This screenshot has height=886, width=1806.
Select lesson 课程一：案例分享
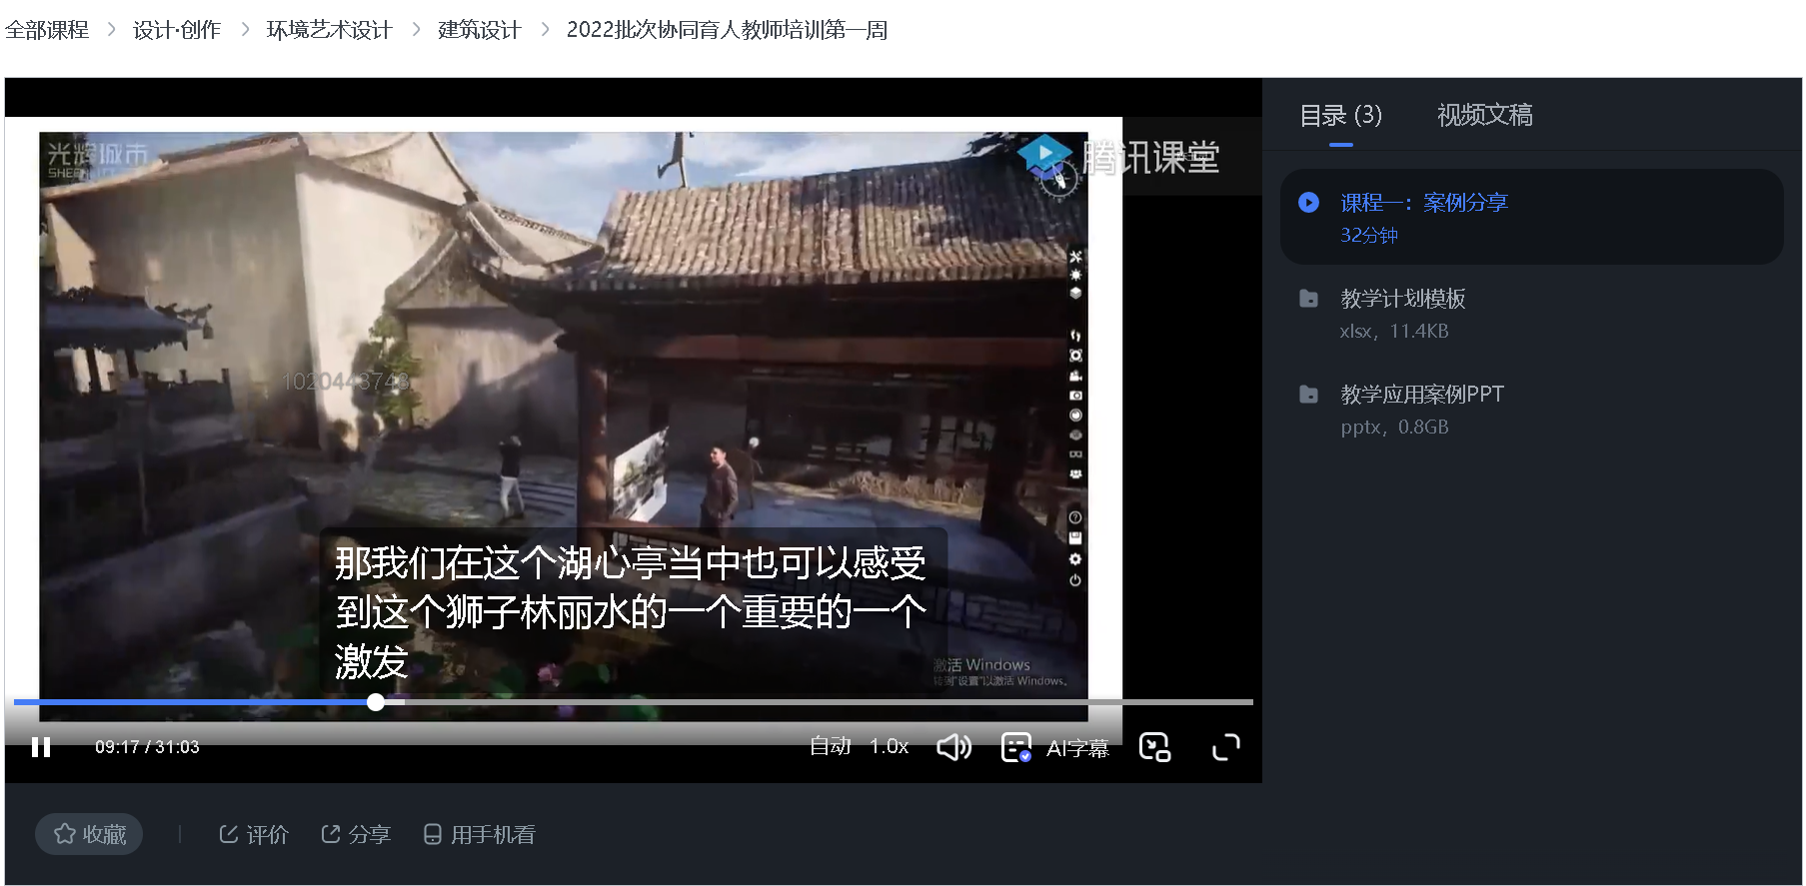click(1531, 217)
